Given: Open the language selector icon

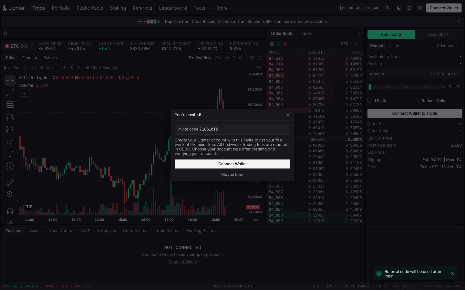Looking at the screenshot, I should tap(388, 8).
